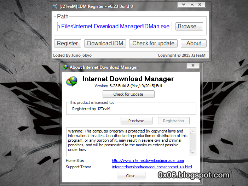Click 'Coded by Juno_okyo' status text
The height and width of the screenshot is (186, 248).
click(x=72, y=55)
